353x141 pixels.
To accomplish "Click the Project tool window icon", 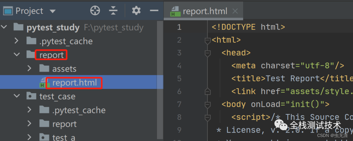I will tap(8, 10).
